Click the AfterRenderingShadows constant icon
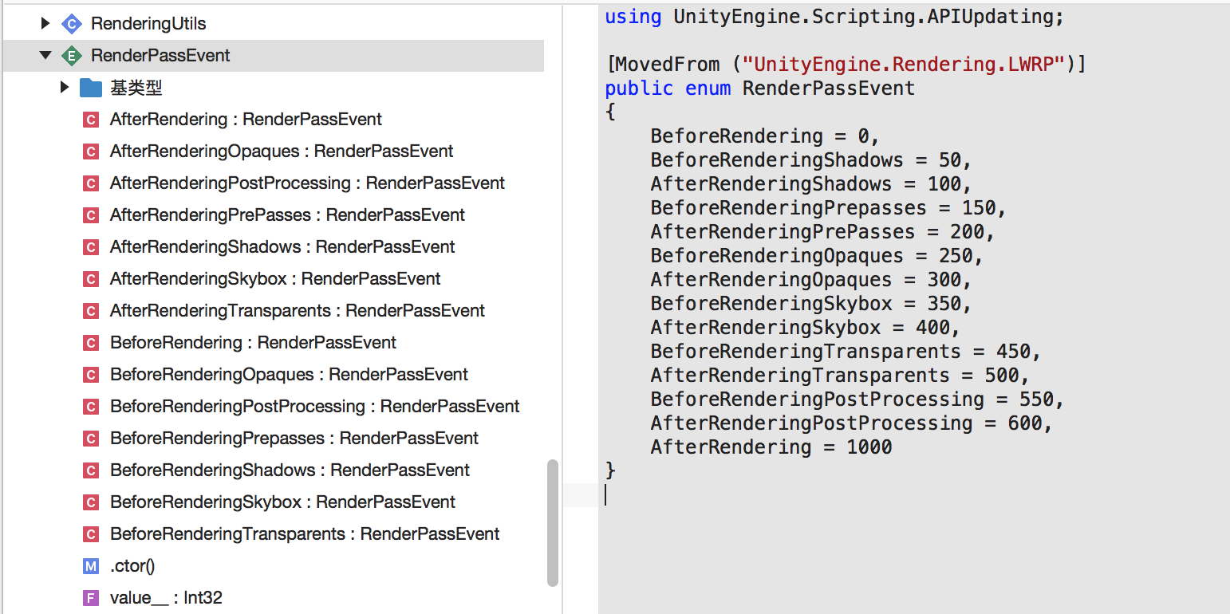1230x614 pixels. (x=91, y=247)
